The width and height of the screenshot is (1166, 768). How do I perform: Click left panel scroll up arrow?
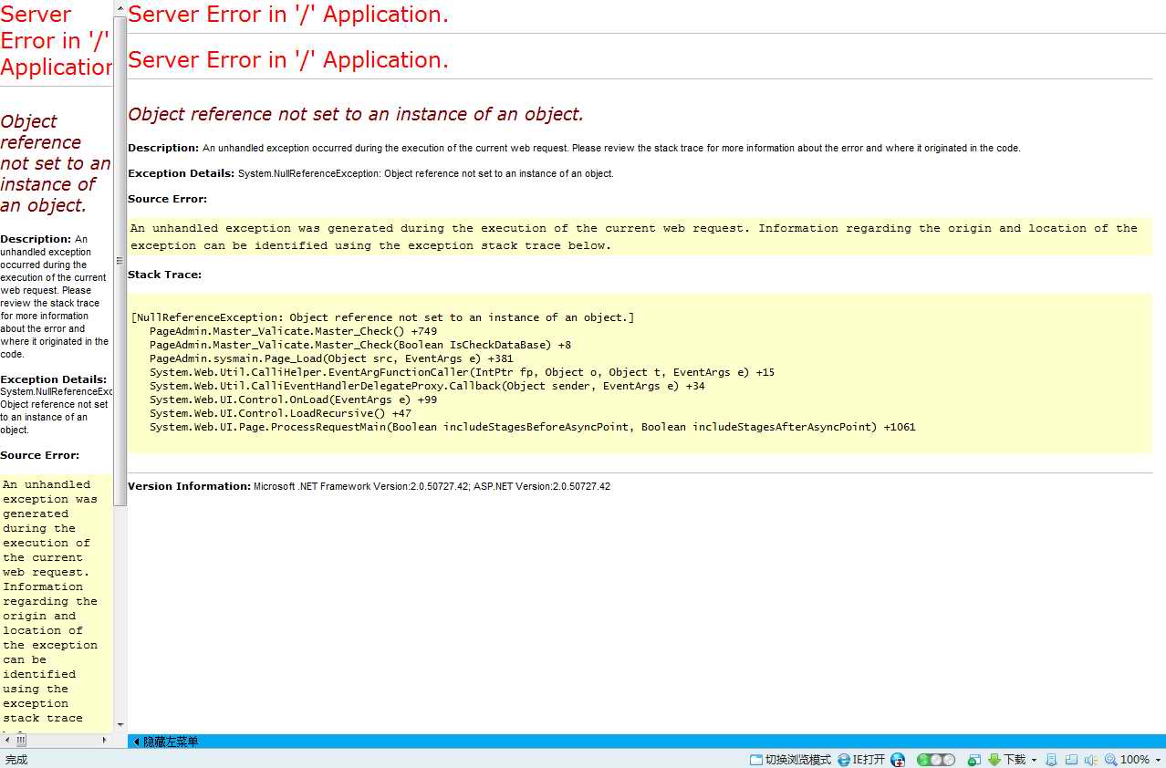click(x=120, y=7)
